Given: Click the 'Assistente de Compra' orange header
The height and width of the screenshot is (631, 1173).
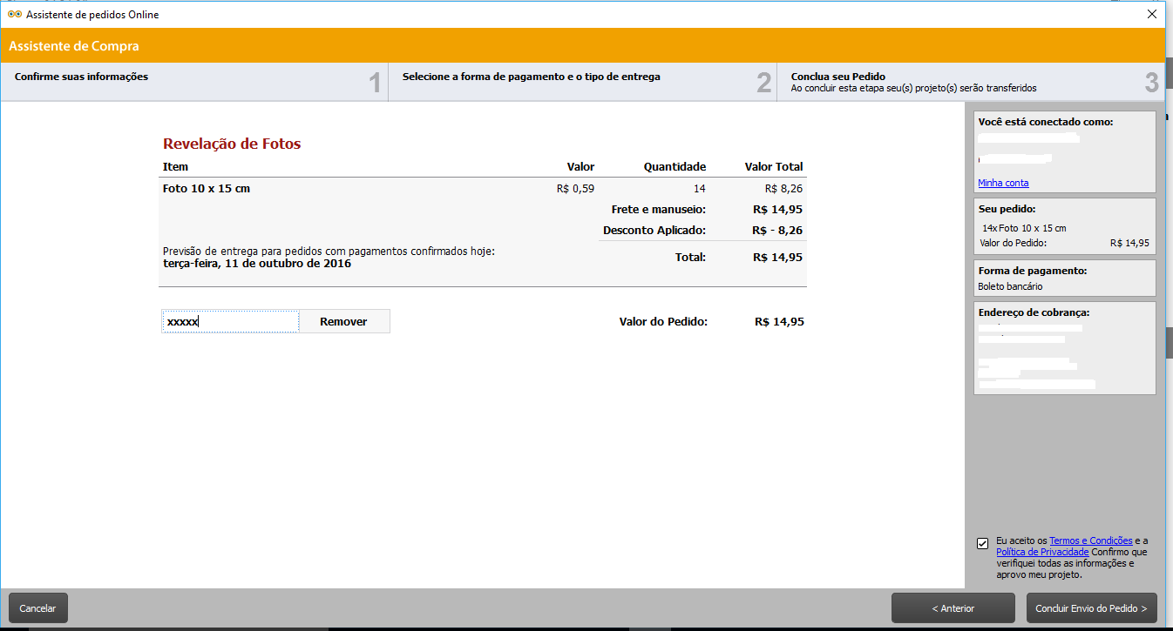Looking at the screenshot, I should [x=74, y=46].
